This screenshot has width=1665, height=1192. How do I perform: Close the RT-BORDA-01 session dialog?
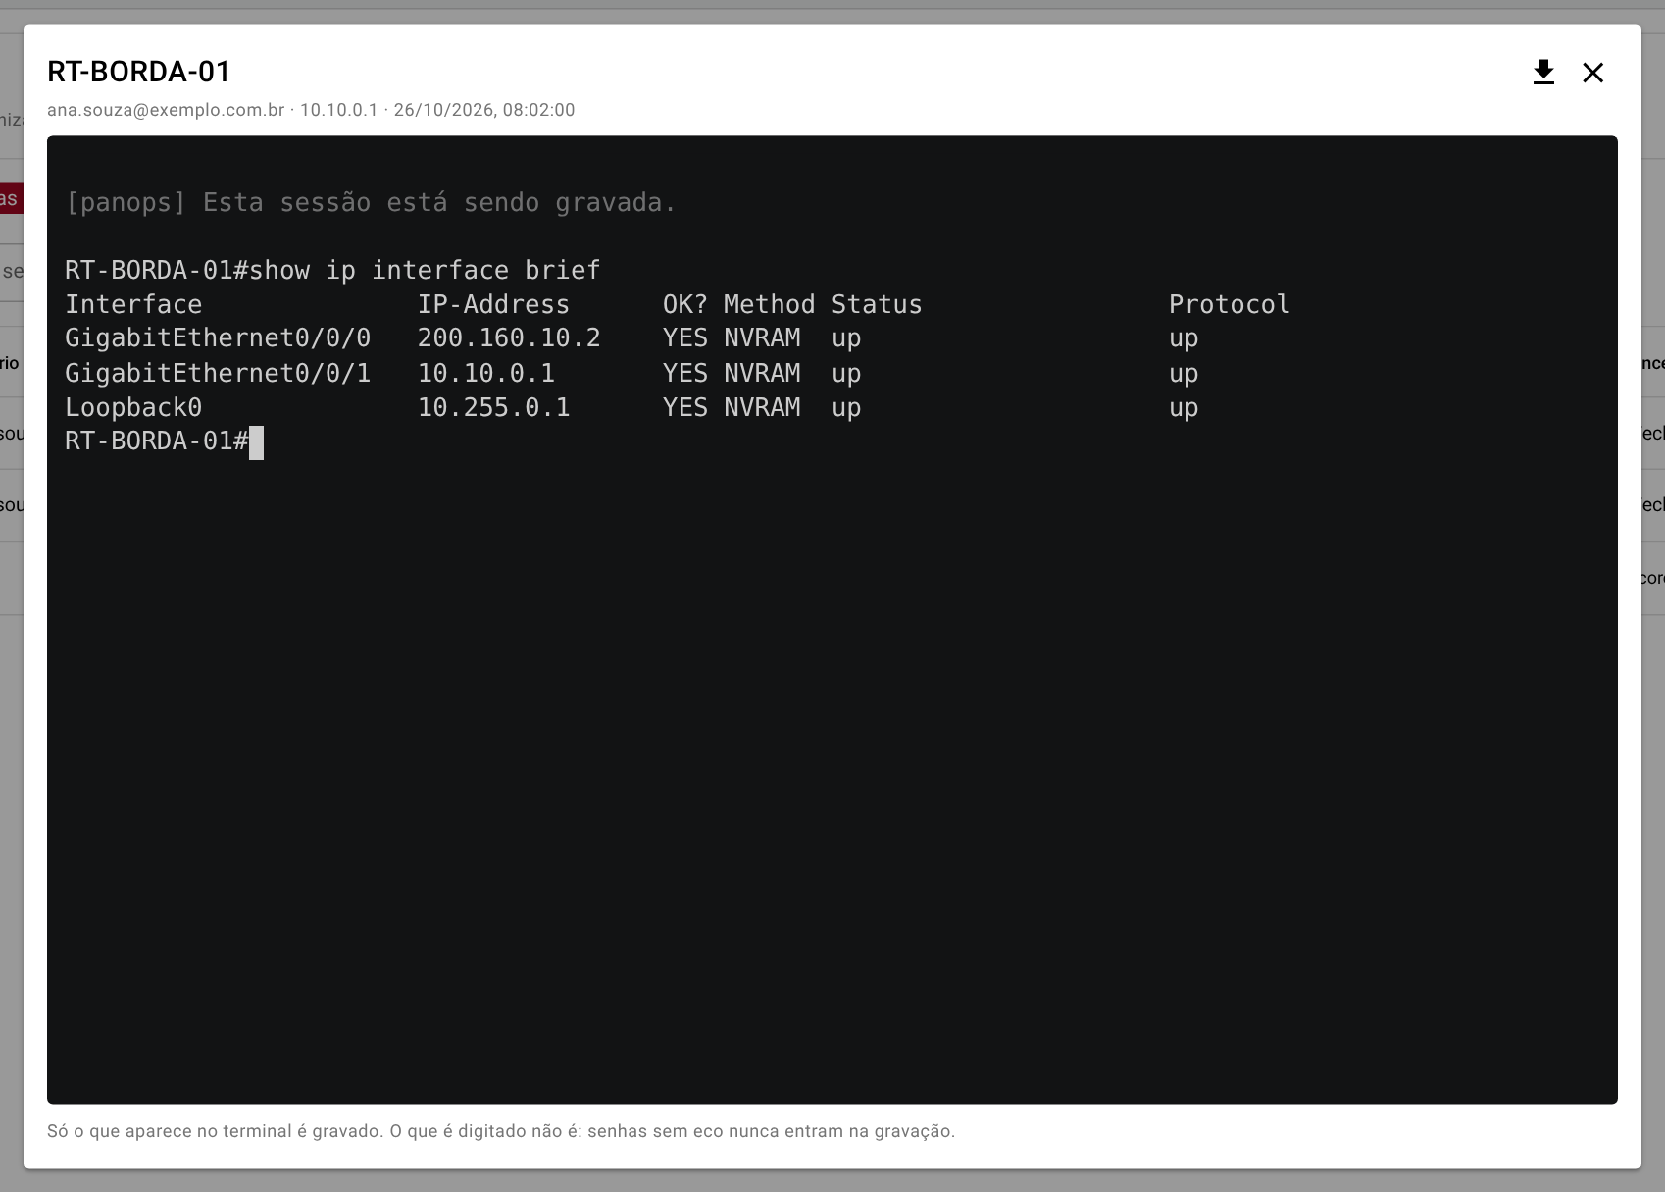coord(1592,73)
